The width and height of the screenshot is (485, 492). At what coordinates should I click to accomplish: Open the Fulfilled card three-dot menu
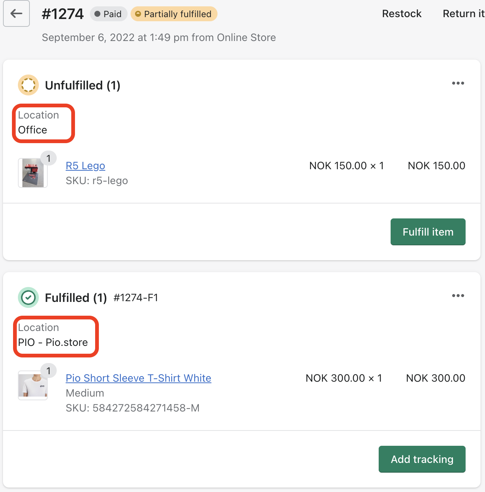(x=458, y=296)
